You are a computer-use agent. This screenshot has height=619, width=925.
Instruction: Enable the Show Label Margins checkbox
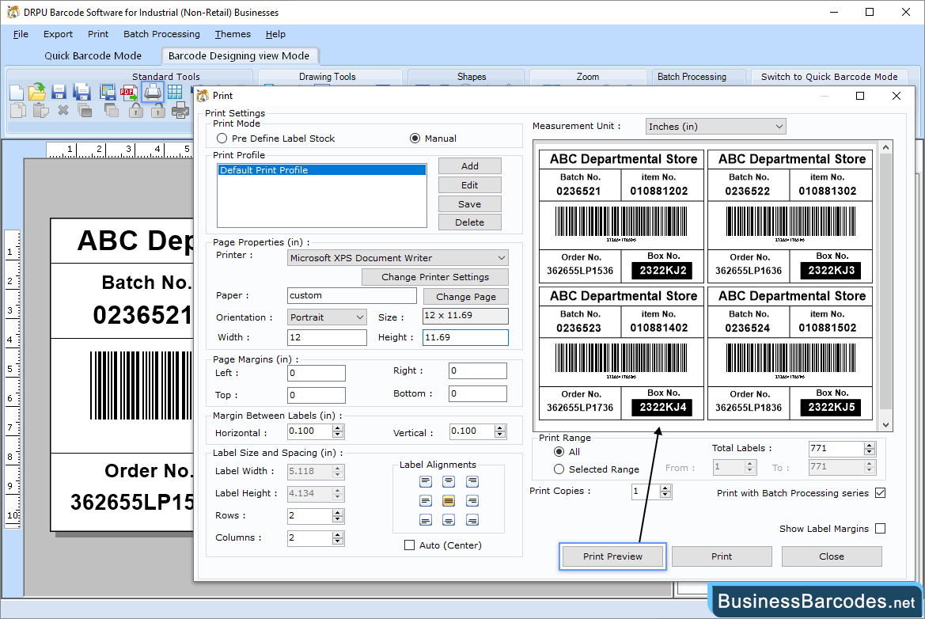[880, 529]
